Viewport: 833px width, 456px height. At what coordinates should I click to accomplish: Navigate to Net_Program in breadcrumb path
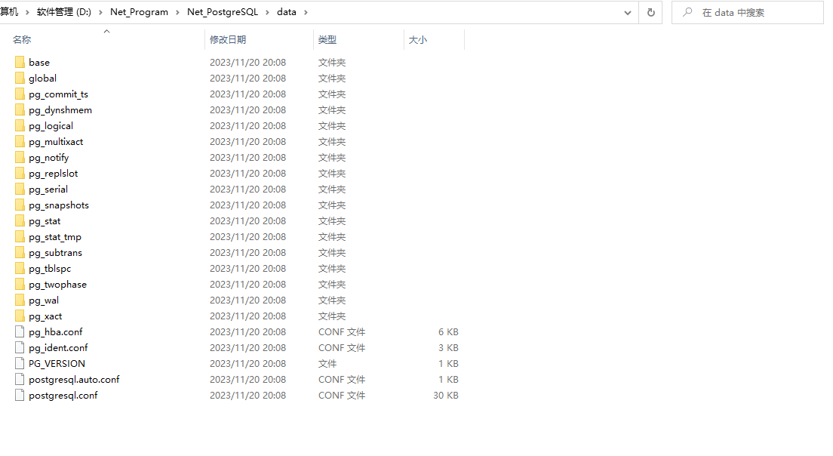[x=139, y=12]
